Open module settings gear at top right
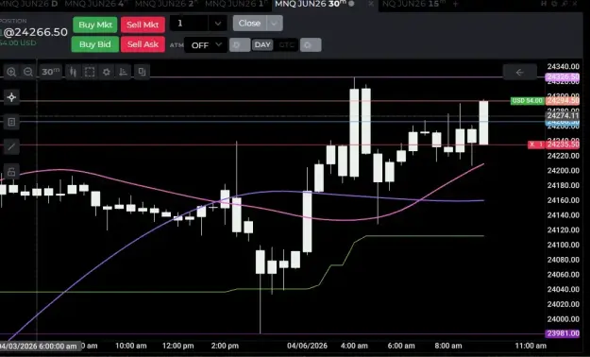 554,4
